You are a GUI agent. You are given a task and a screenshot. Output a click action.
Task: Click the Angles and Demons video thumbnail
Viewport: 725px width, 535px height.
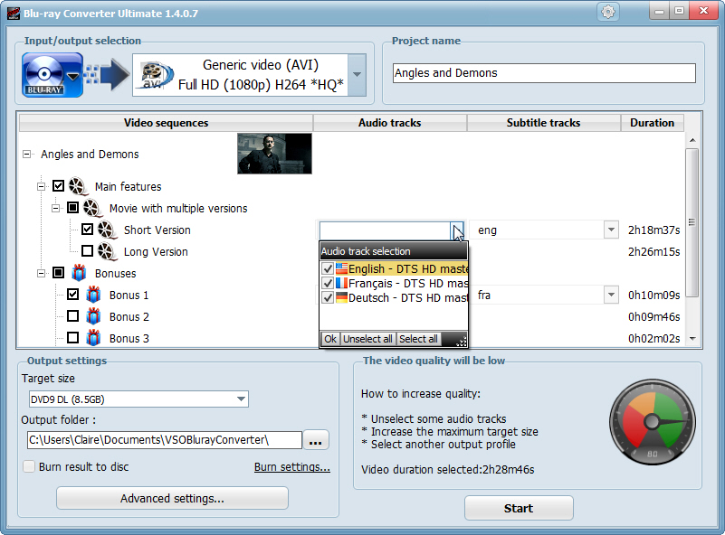(x=273, y=154)
